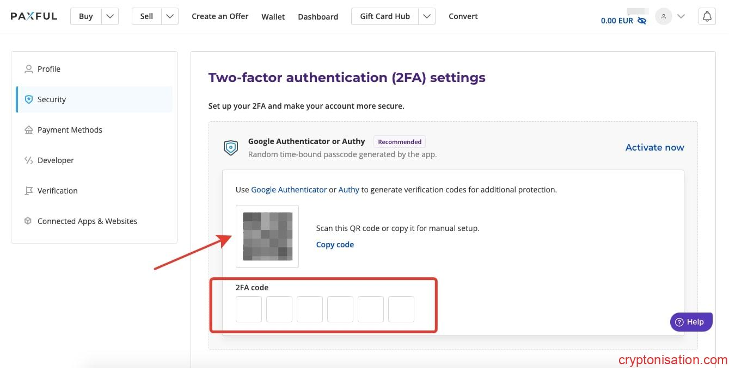Click the Payment Methods bank icon
Image resolution: width=729 pixels, height=368 pixels.
pyautogui.click(x=29, y=130)
